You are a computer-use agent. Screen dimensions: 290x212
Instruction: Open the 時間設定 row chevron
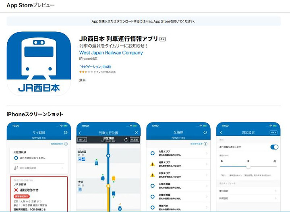(x=276, y=199)
